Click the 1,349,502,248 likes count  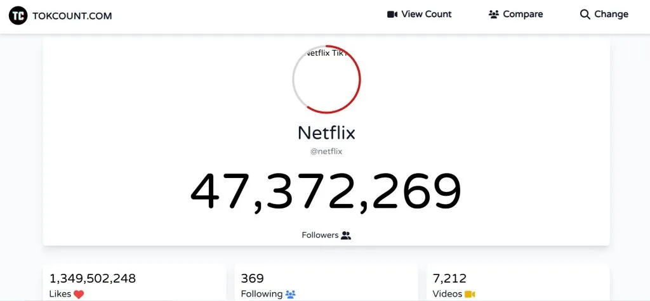click(93, 278)
